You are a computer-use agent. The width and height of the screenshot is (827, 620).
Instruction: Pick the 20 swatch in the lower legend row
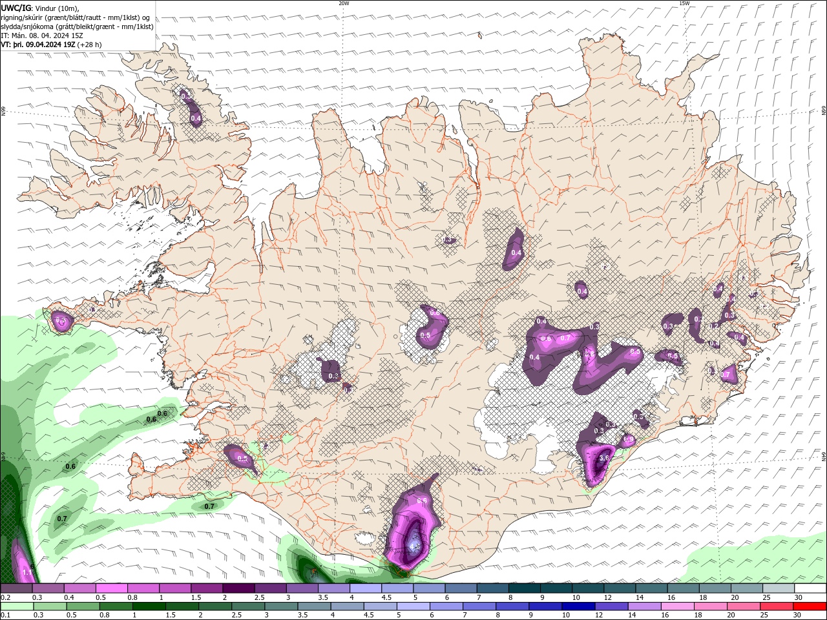tap(744, 606)
